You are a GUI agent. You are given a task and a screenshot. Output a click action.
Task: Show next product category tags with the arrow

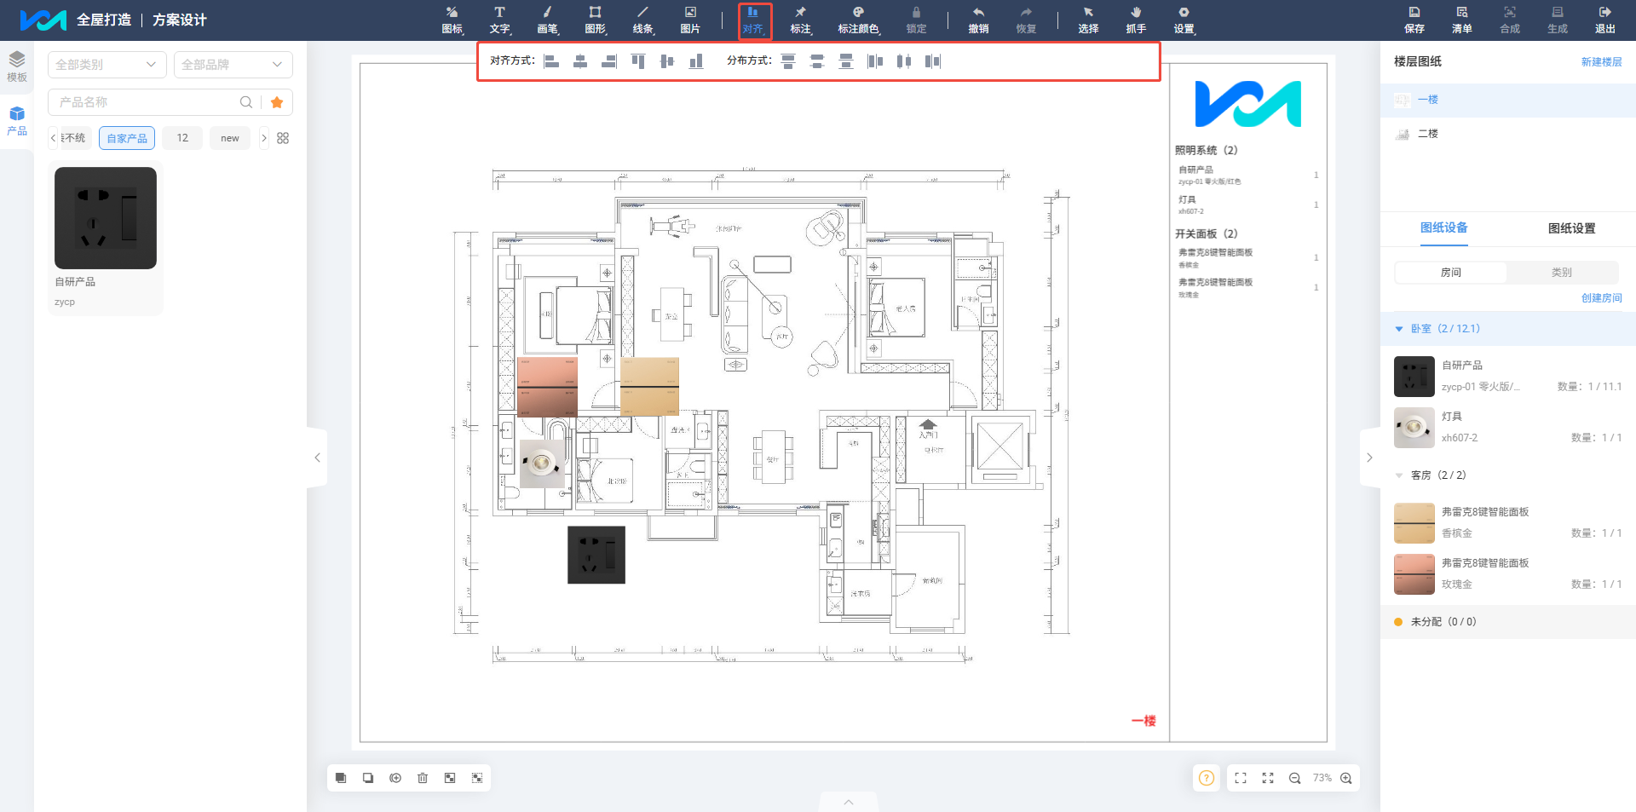point(264,138)
